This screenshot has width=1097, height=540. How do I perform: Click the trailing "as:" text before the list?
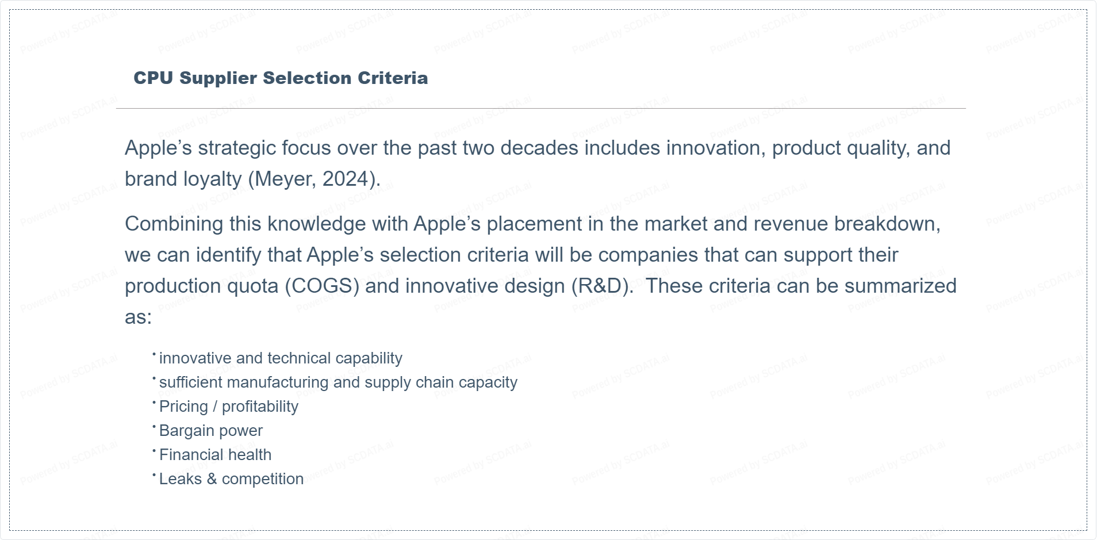(138, 317)
